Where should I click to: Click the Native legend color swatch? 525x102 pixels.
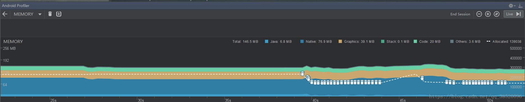(x=302, y=41)
